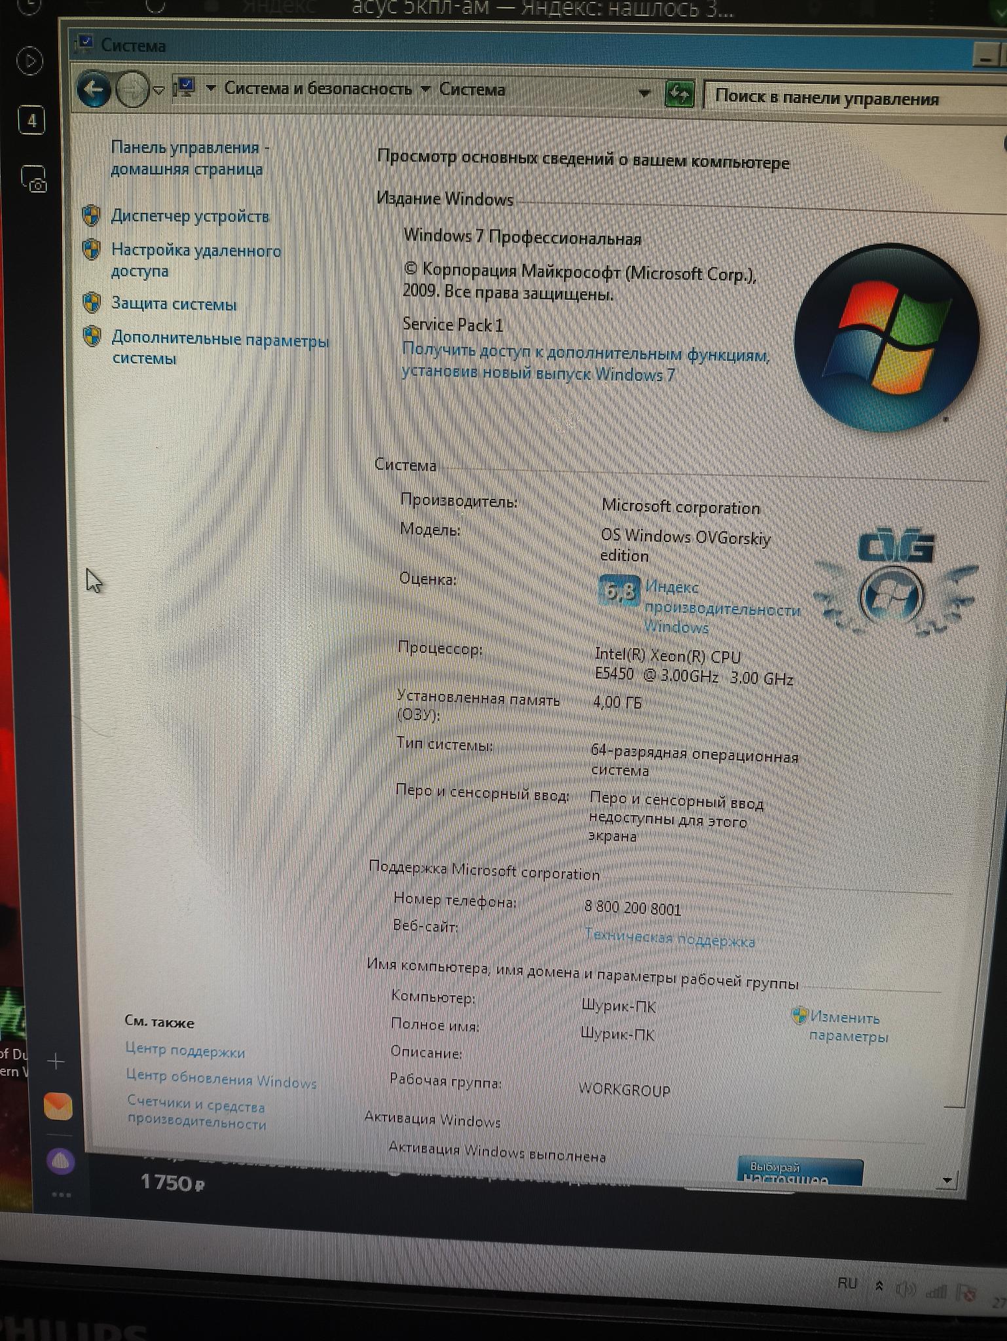Open recent pages dropdown beside Forward button
Viewport: 1007px width, 1341px height.
[x=159, y=90]
